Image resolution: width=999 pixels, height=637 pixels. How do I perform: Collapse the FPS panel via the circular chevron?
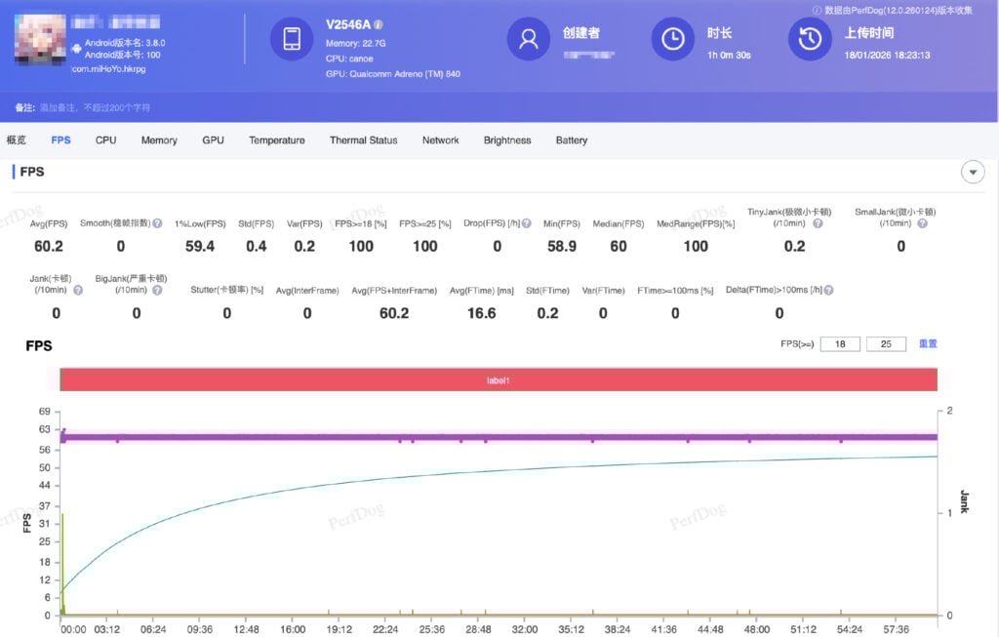973,172
